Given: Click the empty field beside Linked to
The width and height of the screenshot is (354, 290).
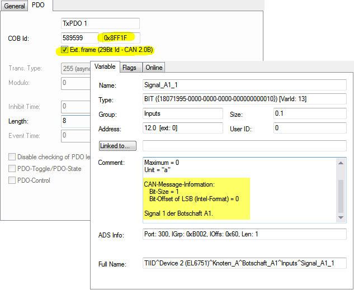Looking at the screenshot, I should (x=244, y=146).
